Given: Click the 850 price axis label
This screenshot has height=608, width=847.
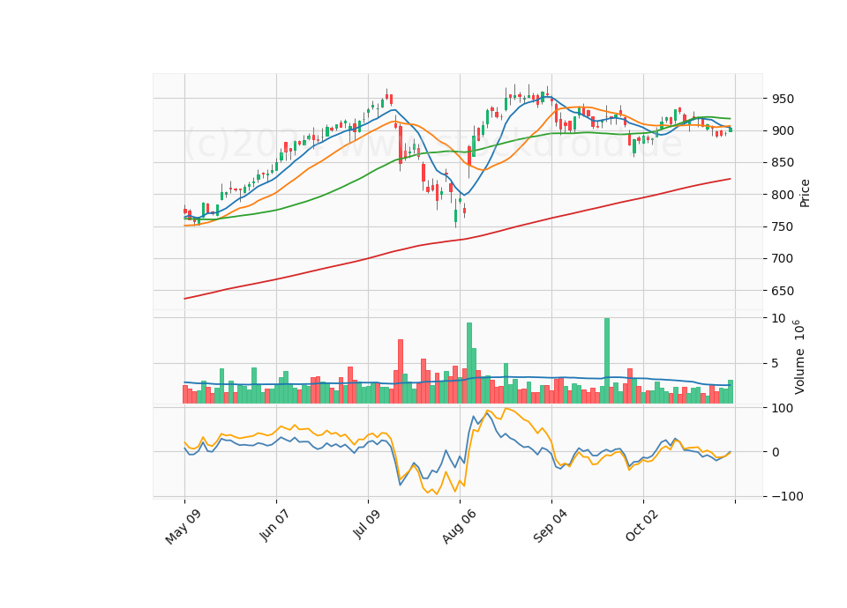Looking at the screenshot, I should coord(783,162).
